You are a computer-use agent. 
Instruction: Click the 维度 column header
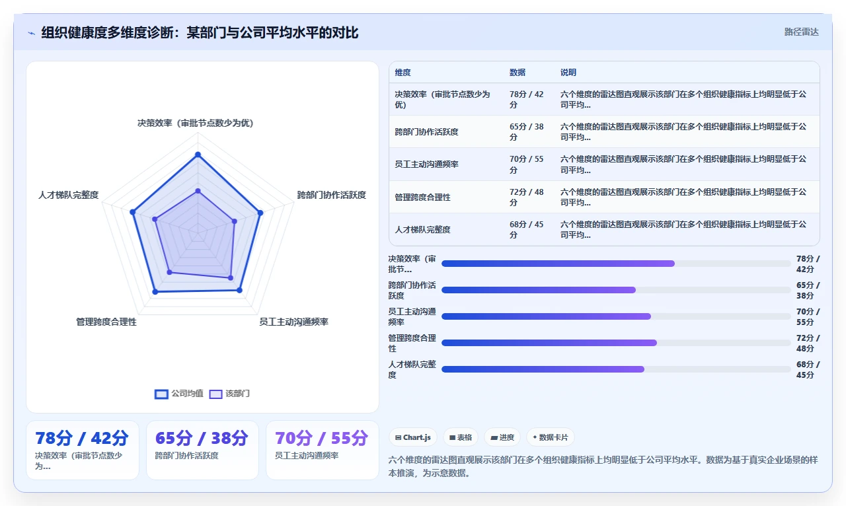(x=403, y=73)
